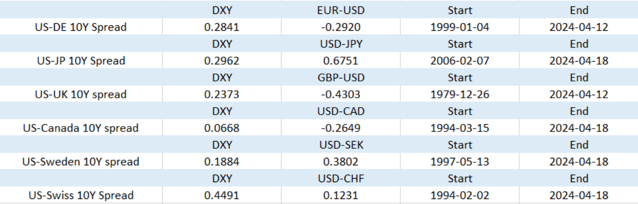Select the cell containing 0.6751
This screenshot has height=204, width=638.
tap(341, 61)
